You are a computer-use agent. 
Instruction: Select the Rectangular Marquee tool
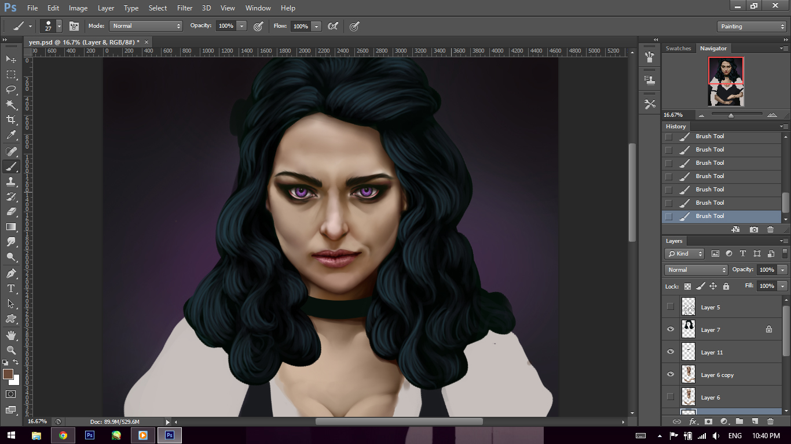point(11,74)
